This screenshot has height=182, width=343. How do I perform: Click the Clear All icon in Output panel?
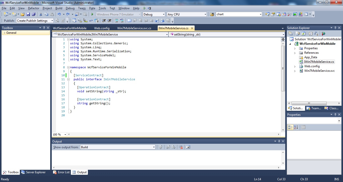click(181, 147)
